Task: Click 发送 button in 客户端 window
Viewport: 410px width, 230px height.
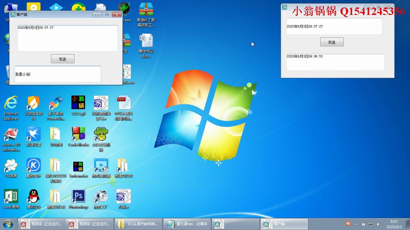Action: click(63, 59)
